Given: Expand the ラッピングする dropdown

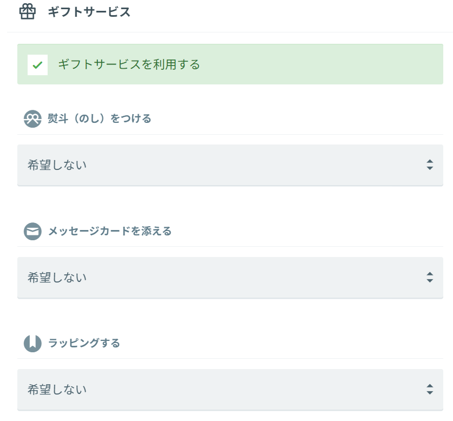Looking at the screenshot, I should (230, 389).
